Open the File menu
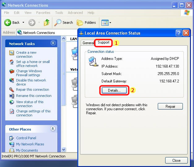The width and height of the screenshot is (194, 167). [6, 13]
